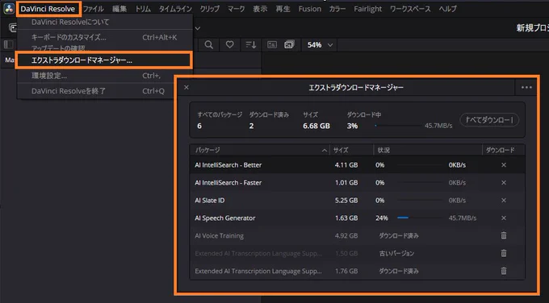This screenshot has width=549, height=303.
Task: Cancel AI IntelliSearch - Faster download
Action: point(504,182)
